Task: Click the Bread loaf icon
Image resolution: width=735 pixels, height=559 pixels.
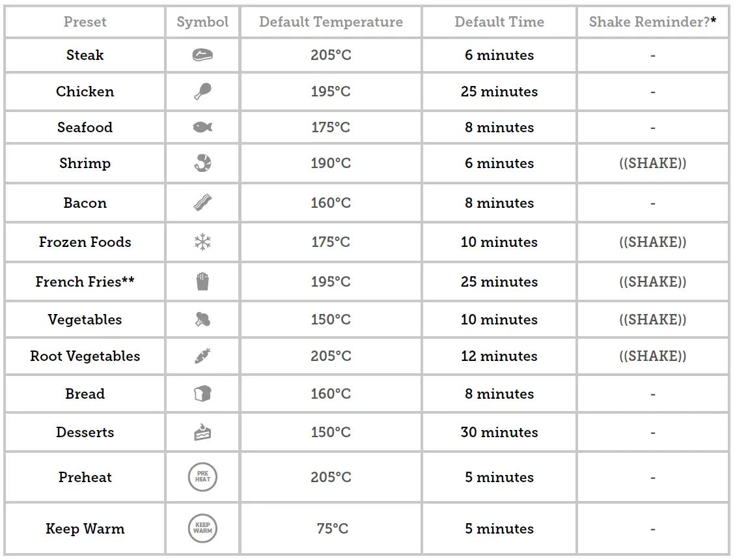Action: (202, 394)
